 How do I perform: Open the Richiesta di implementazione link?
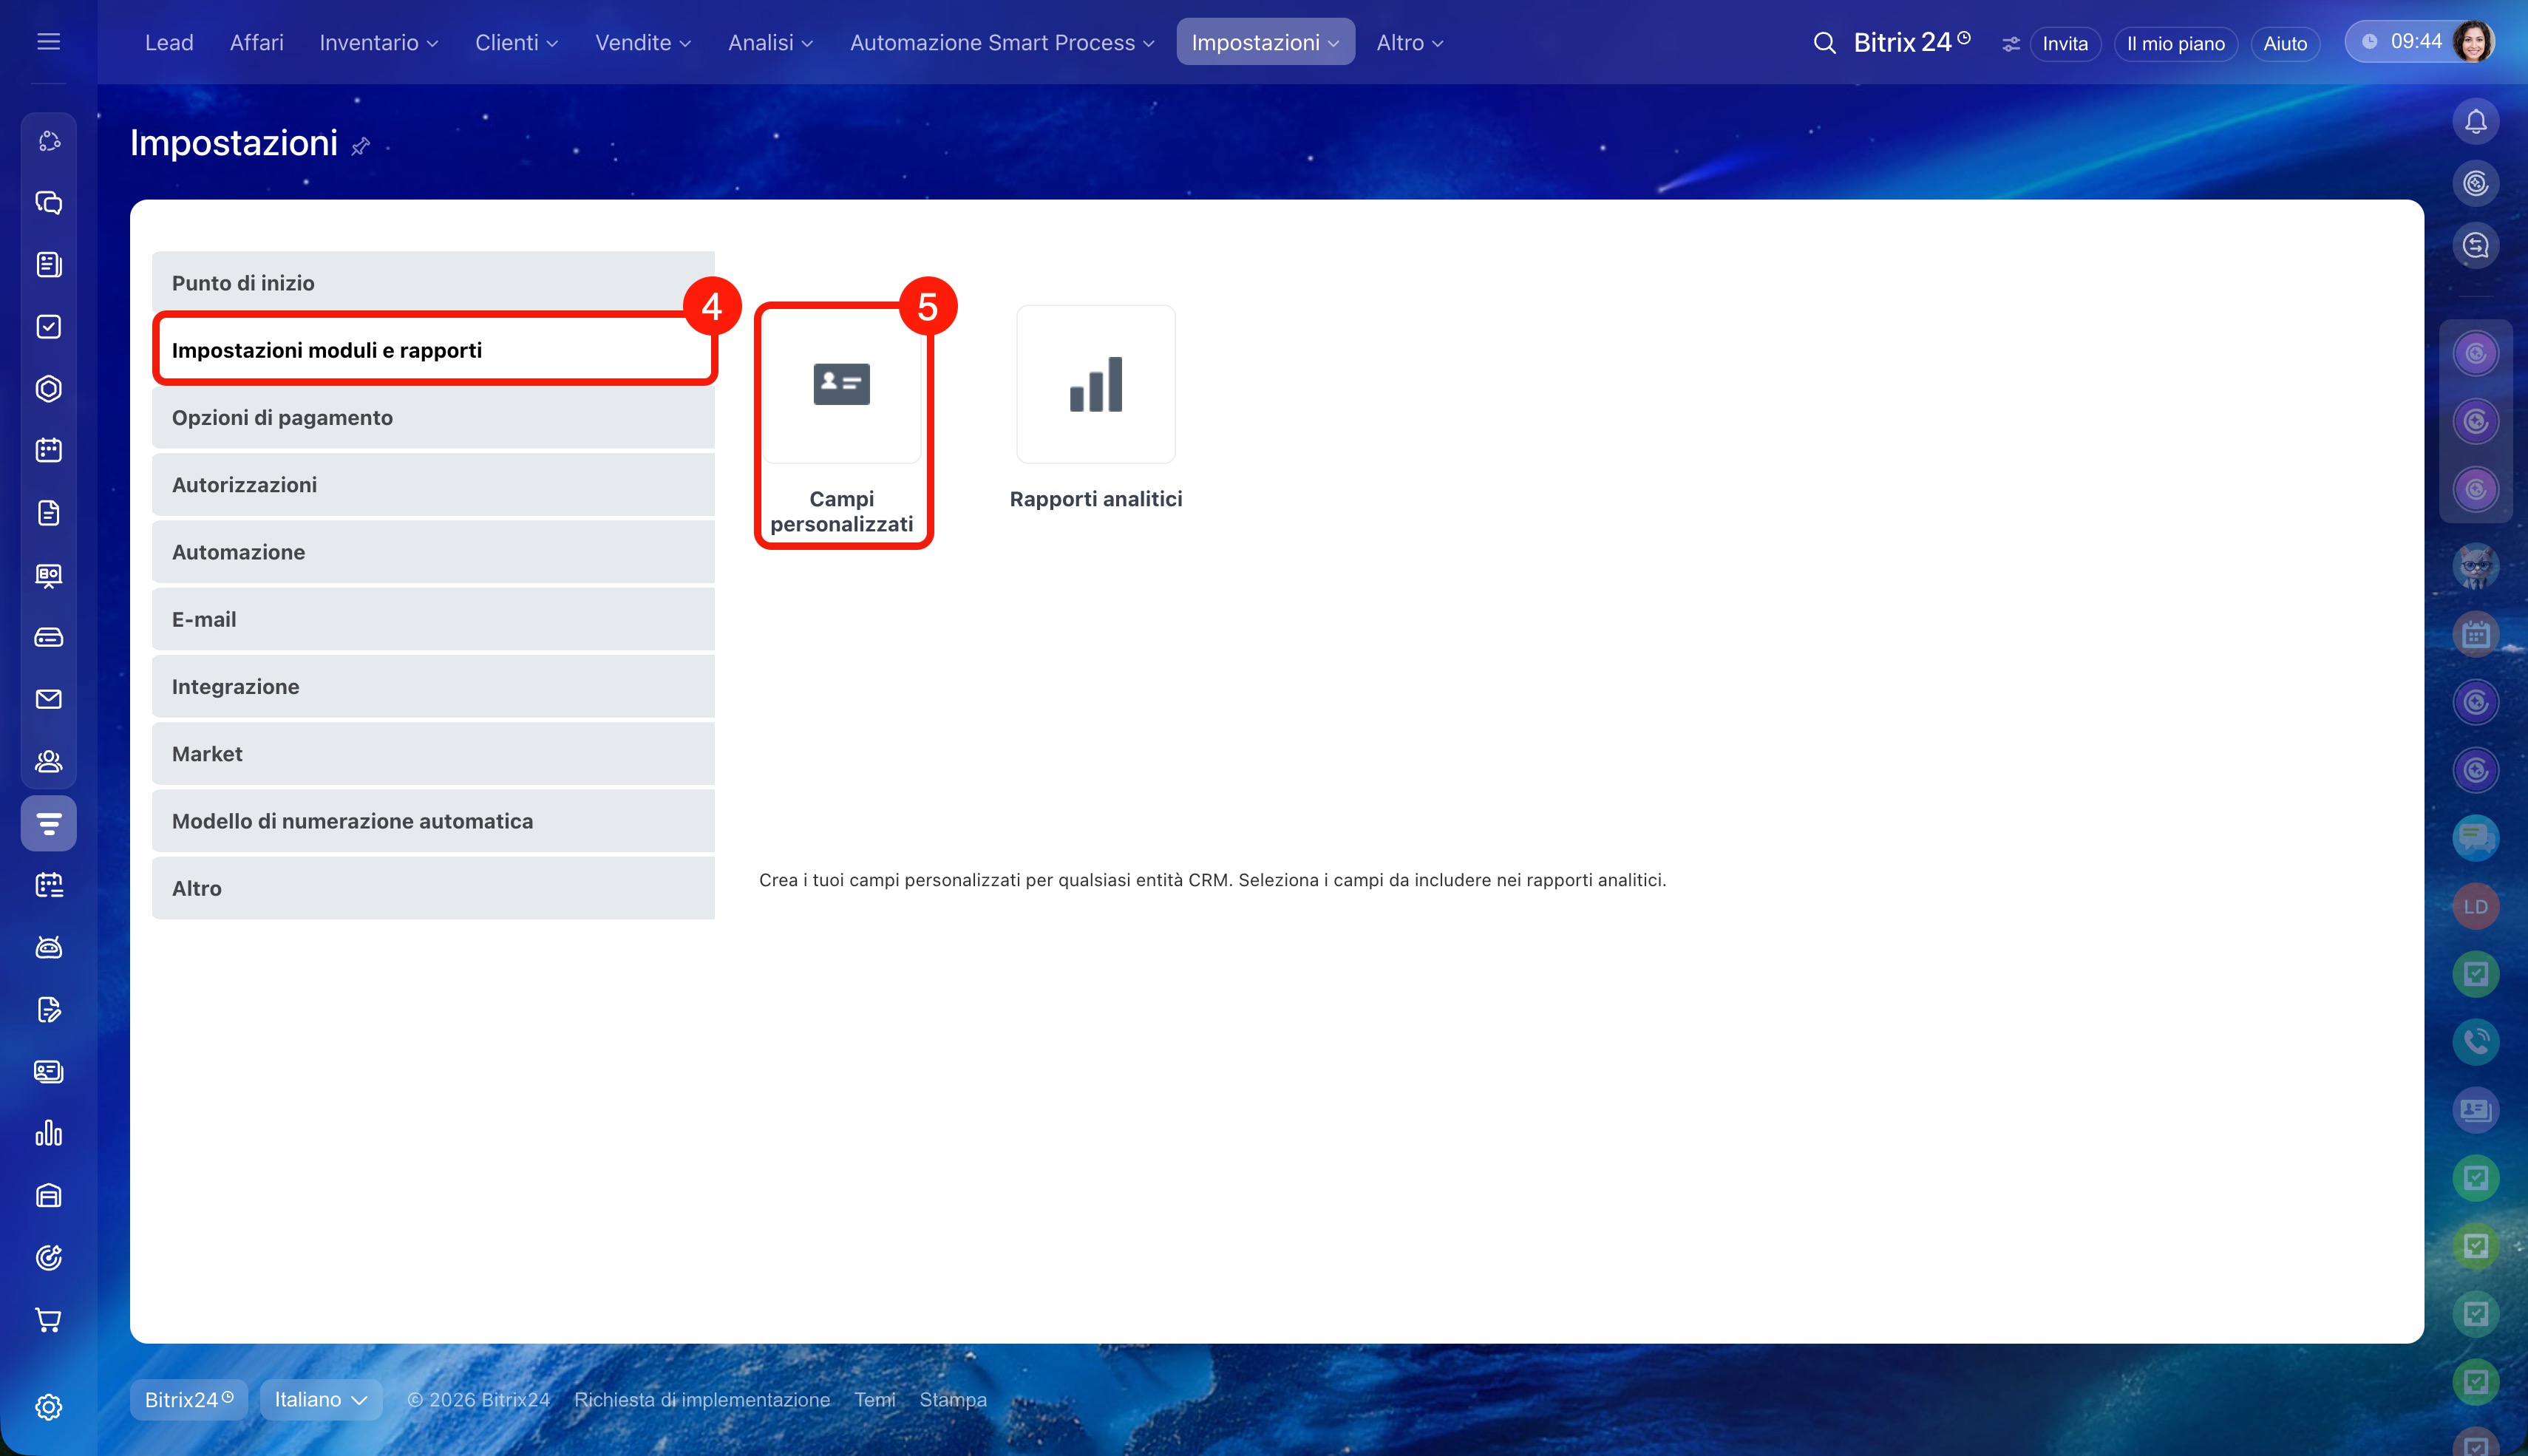click(701, 1399)
